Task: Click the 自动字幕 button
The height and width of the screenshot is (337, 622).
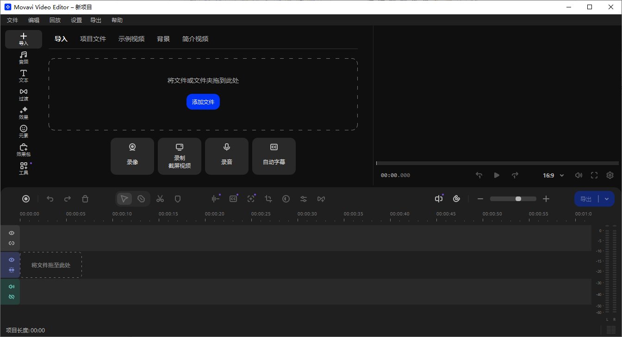Action: [x=274, y=156]
